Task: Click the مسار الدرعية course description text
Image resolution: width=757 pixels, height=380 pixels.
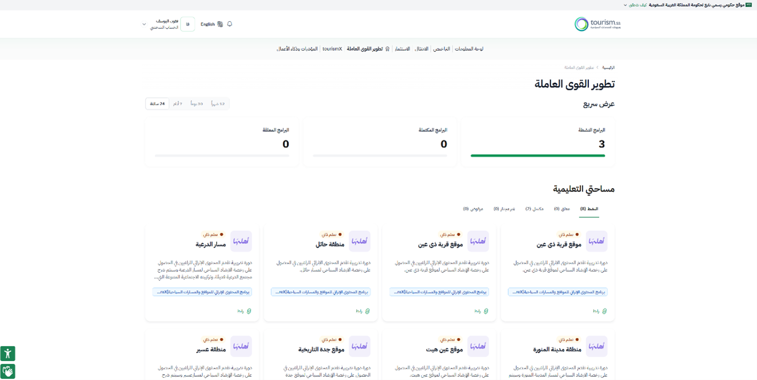Action: (204, 269)
